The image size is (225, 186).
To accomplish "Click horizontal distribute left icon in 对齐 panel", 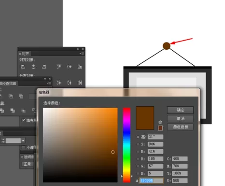I will pyautogui.click(x=58, y=83).
